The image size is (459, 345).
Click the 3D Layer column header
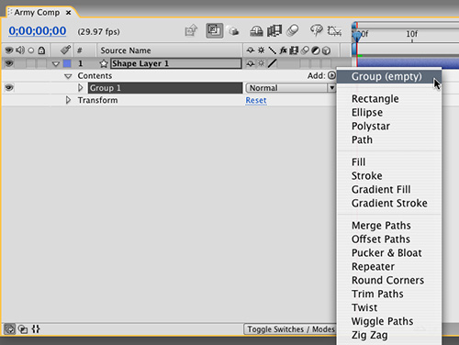click(326, 50)
